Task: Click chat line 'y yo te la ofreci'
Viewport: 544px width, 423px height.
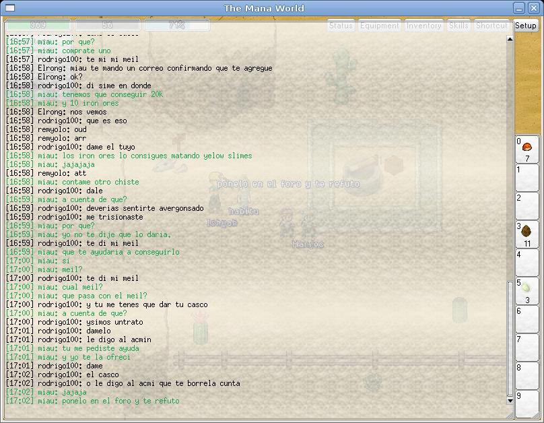Action: click(68, 357)
